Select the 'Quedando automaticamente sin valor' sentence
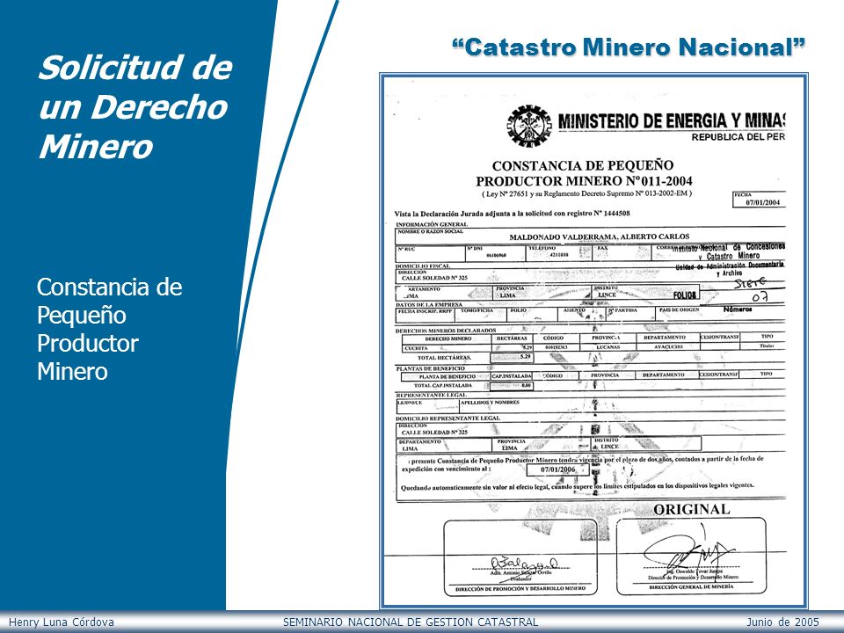Image resolution: width=844 pixels, height=633 pixels. [x=577, y=486]
